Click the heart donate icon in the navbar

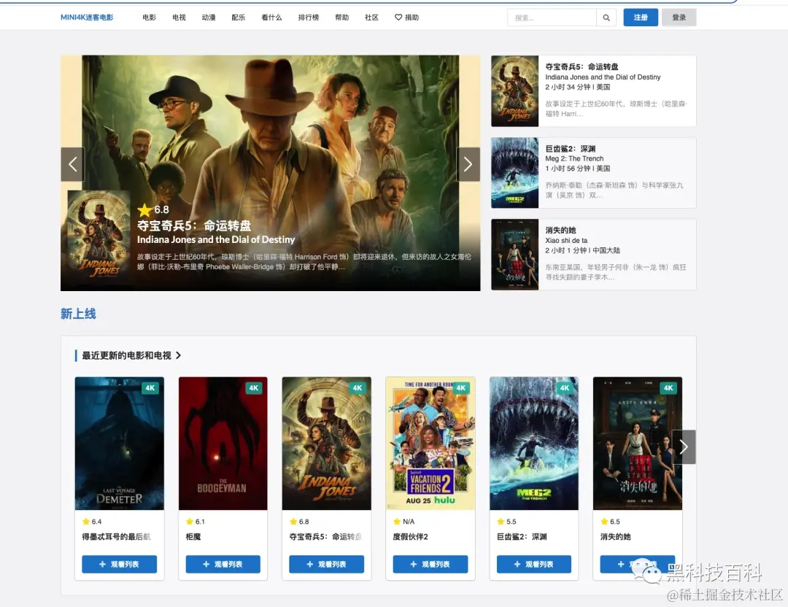(398, 18)
